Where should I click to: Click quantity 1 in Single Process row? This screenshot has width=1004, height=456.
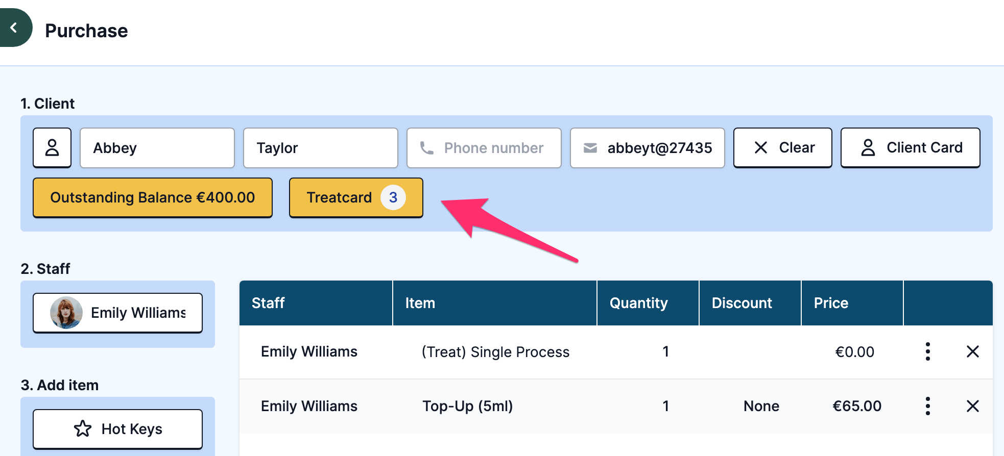point(666,351)
